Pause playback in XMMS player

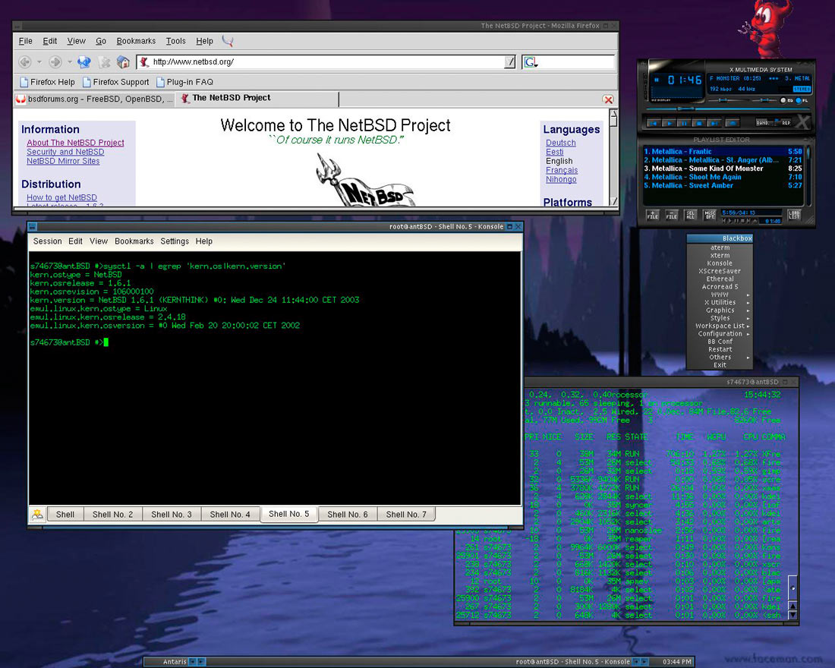coord(683,122)
